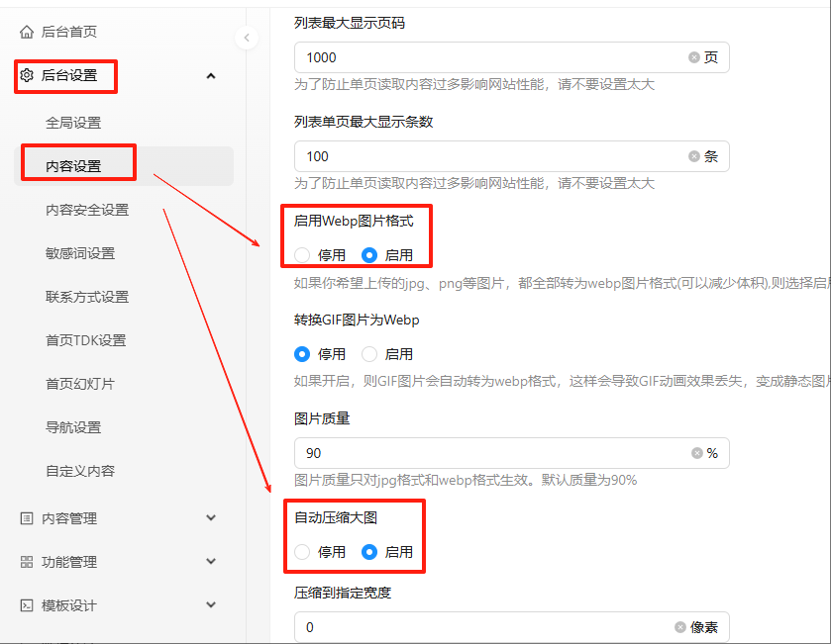Collapse sidebar with the left arrow button
This screenshot has width=831, height=644.
pyautogui.click(x=247, y=38)
